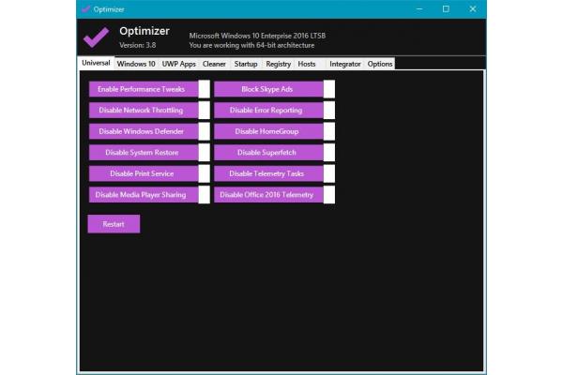Click Disable Windows Defender button
The height and width of the screenshot is (375, 563).
point(144,131)
